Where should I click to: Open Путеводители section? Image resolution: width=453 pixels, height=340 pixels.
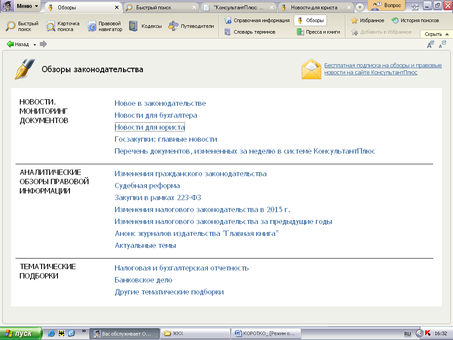(191, 26)
